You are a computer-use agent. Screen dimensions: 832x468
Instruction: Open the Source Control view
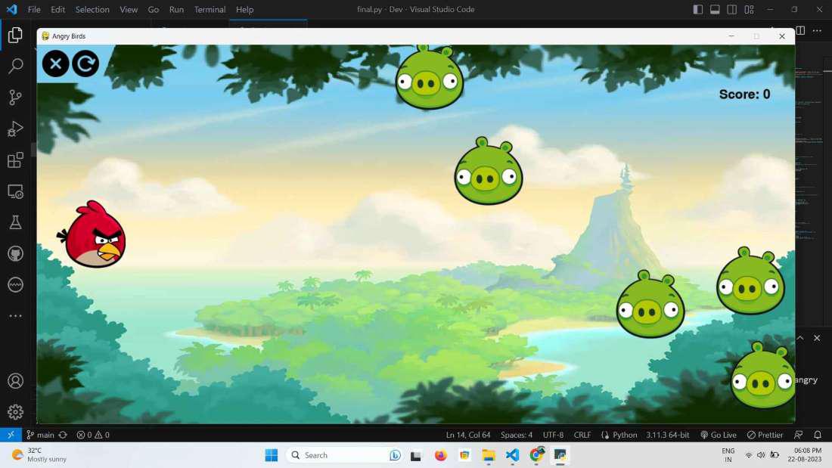tap(15, 98)
